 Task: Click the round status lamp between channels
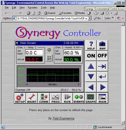click(x=49, y=50)
